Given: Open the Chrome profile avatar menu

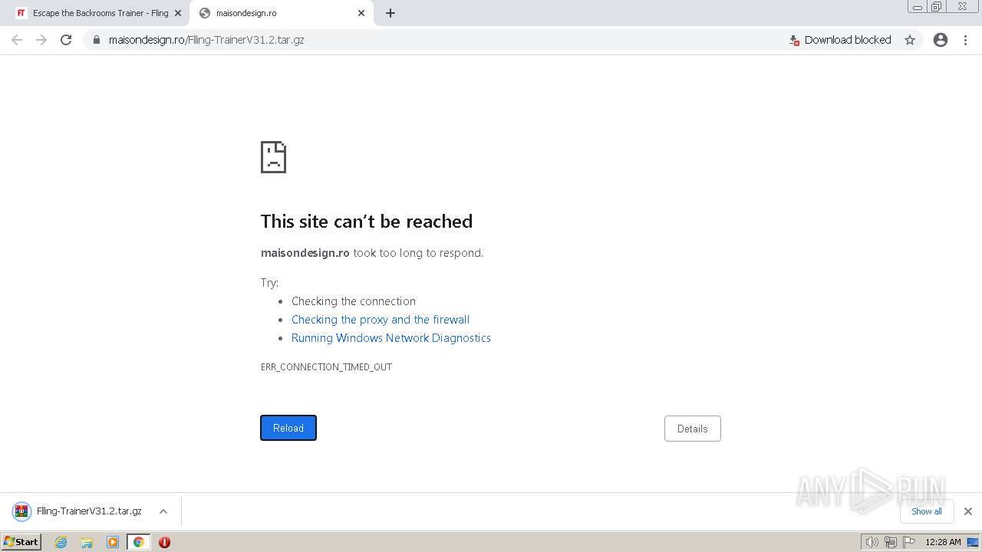Looking at the screenshot, I should (941, 40).
